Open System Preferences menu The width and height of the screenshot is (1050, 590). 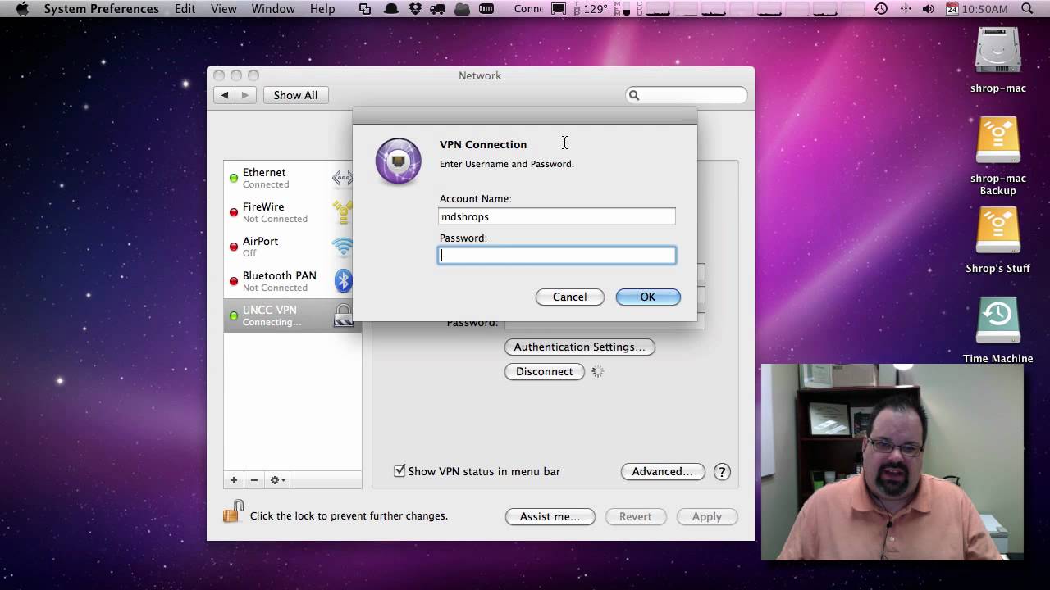[x=102, y=9]
